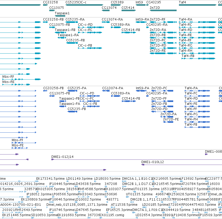The width and height of the screenshot is (222, 219).
Task: Open the CG5389-PA protein label
Action: point(121,93)
